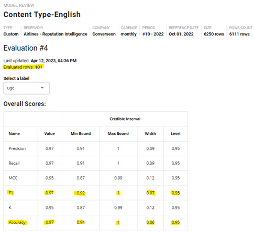Viewport: 254px width, 232px height.
Task: Click the Evaluated rows 101 highlighted text
Action: (23, 67)
